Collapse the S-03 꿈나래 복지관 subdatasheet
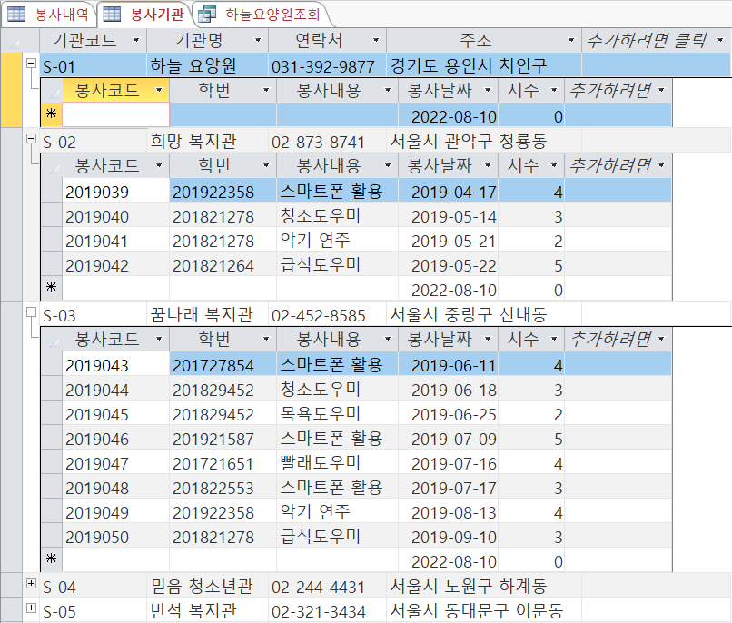 (x=33, y=313)
